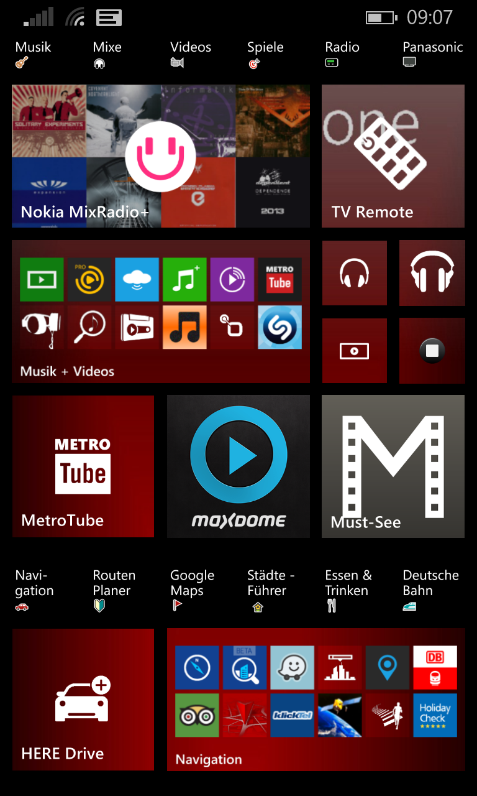The height and width of the screenshot is (796, 477).
Task: Open the Nokia MixRadio+ tile
Action: click(160, 156)
